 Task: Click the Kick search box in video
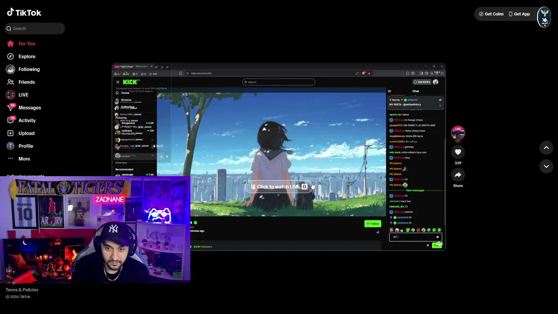point(279,82)
